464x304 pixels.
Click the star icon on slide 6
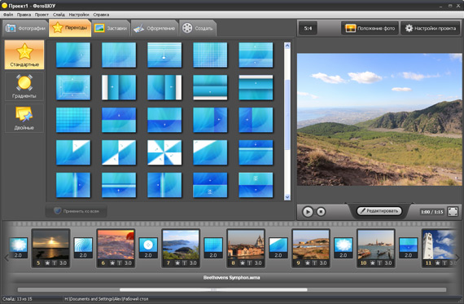[x=112, y=262]
